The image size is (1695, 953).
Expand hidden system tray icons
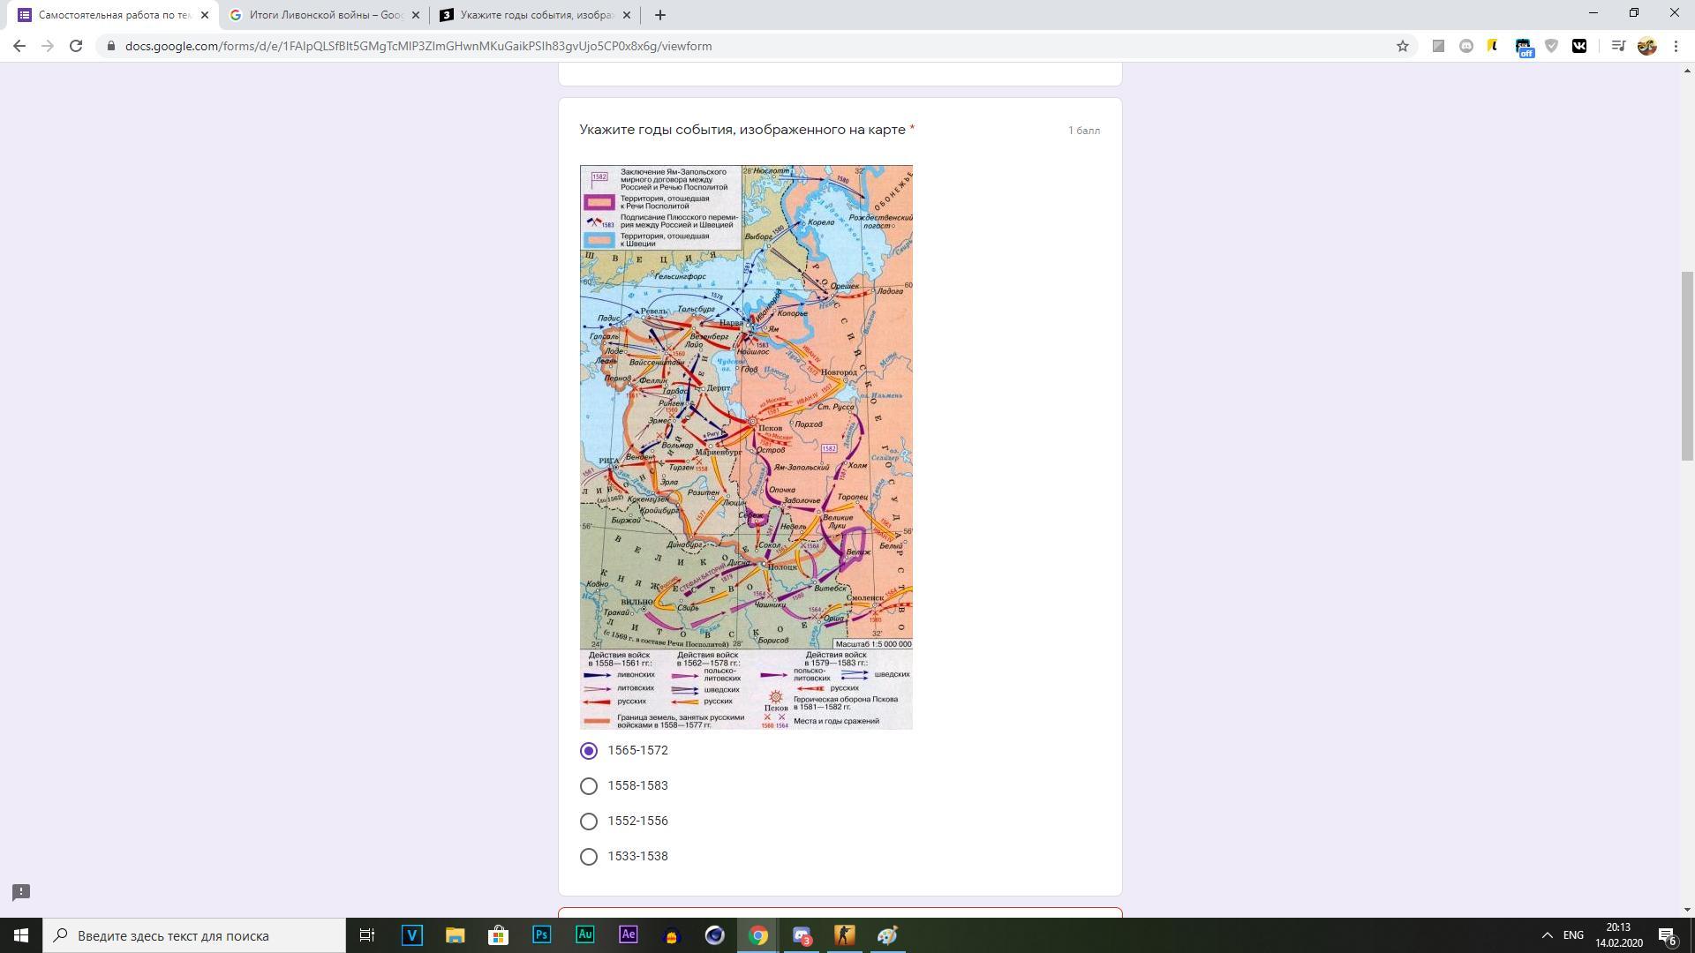point(1547,935)
